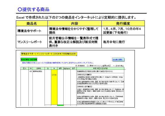Click the blue note about 緑色の網掛け cells
The height and width of the screenshot is (116, 165).
coord(58,63)
